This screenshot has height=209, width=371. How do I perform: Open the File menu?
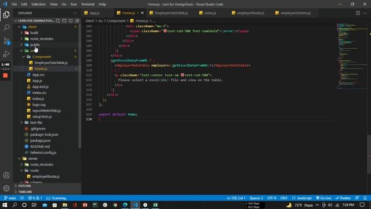14,4
